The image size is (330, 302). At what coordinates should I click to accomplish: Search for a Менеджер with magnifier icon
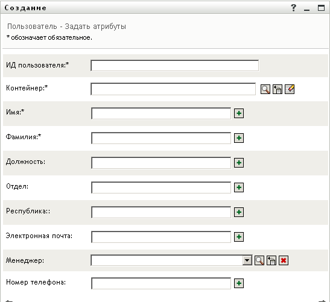click(x=259, y=260)
